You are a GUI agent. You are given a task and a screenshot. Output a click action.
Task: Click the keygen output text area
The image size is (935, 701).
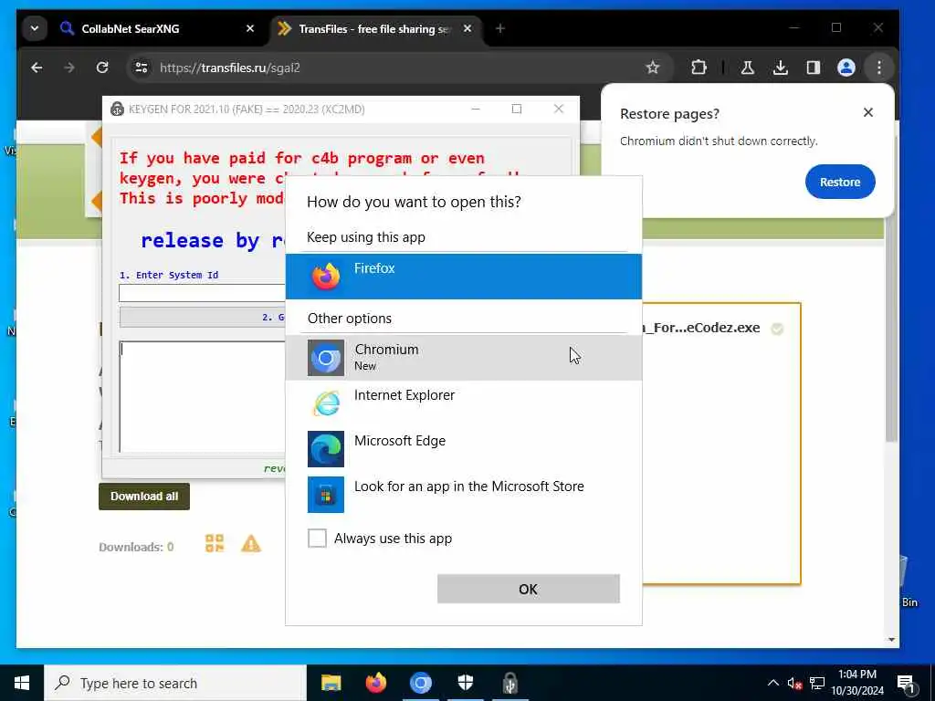(203, 396)
